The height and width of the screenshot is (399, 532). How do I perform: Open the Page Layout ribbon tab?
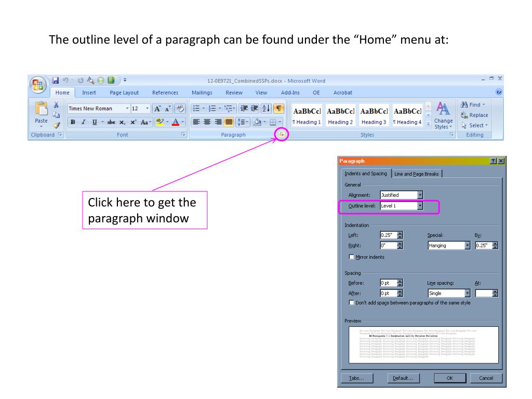pyautogui.click(x=124, y=92)
